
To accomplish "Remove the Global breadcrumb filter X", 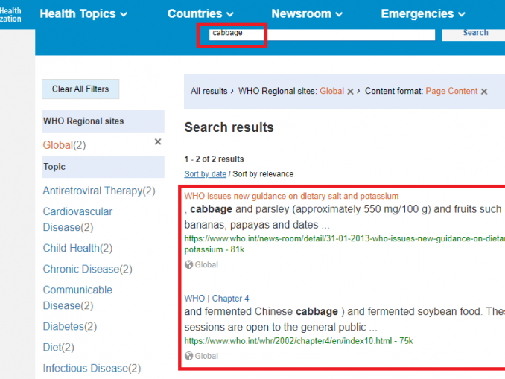I will pos(350,92).
